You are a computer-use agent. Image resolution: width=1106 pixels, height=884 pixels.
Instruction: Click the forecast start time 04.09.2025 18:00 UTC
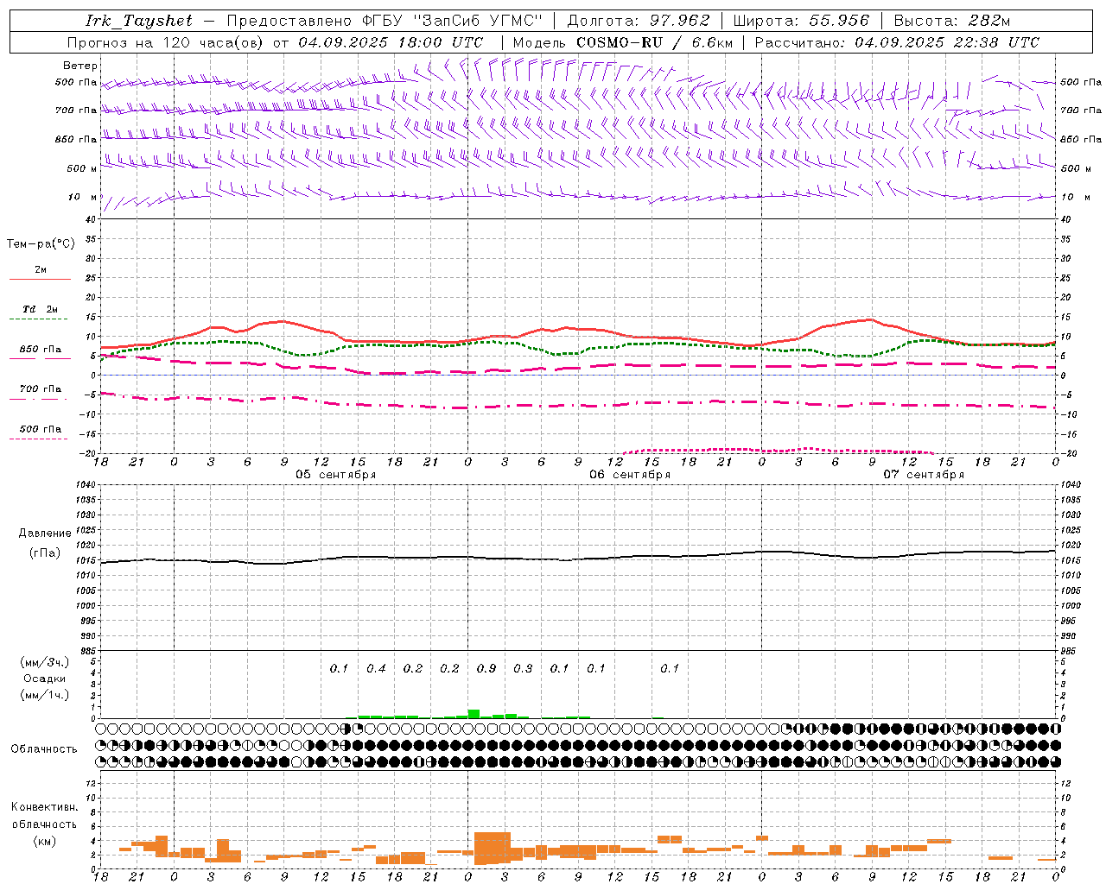(x=391, y=42)
